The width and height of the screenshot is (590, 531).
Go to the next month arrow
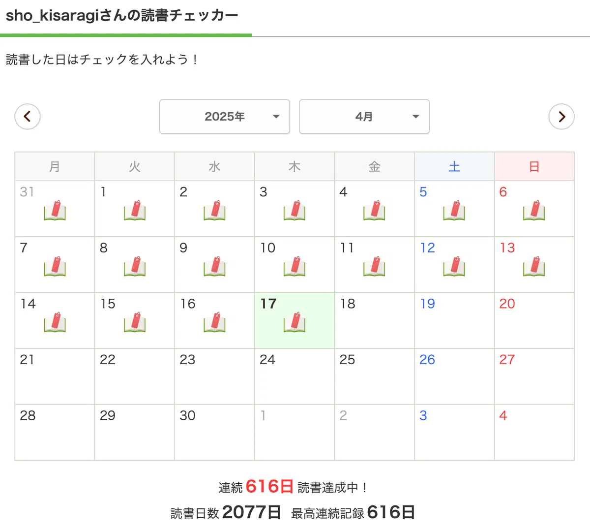(x=561, y=117)
